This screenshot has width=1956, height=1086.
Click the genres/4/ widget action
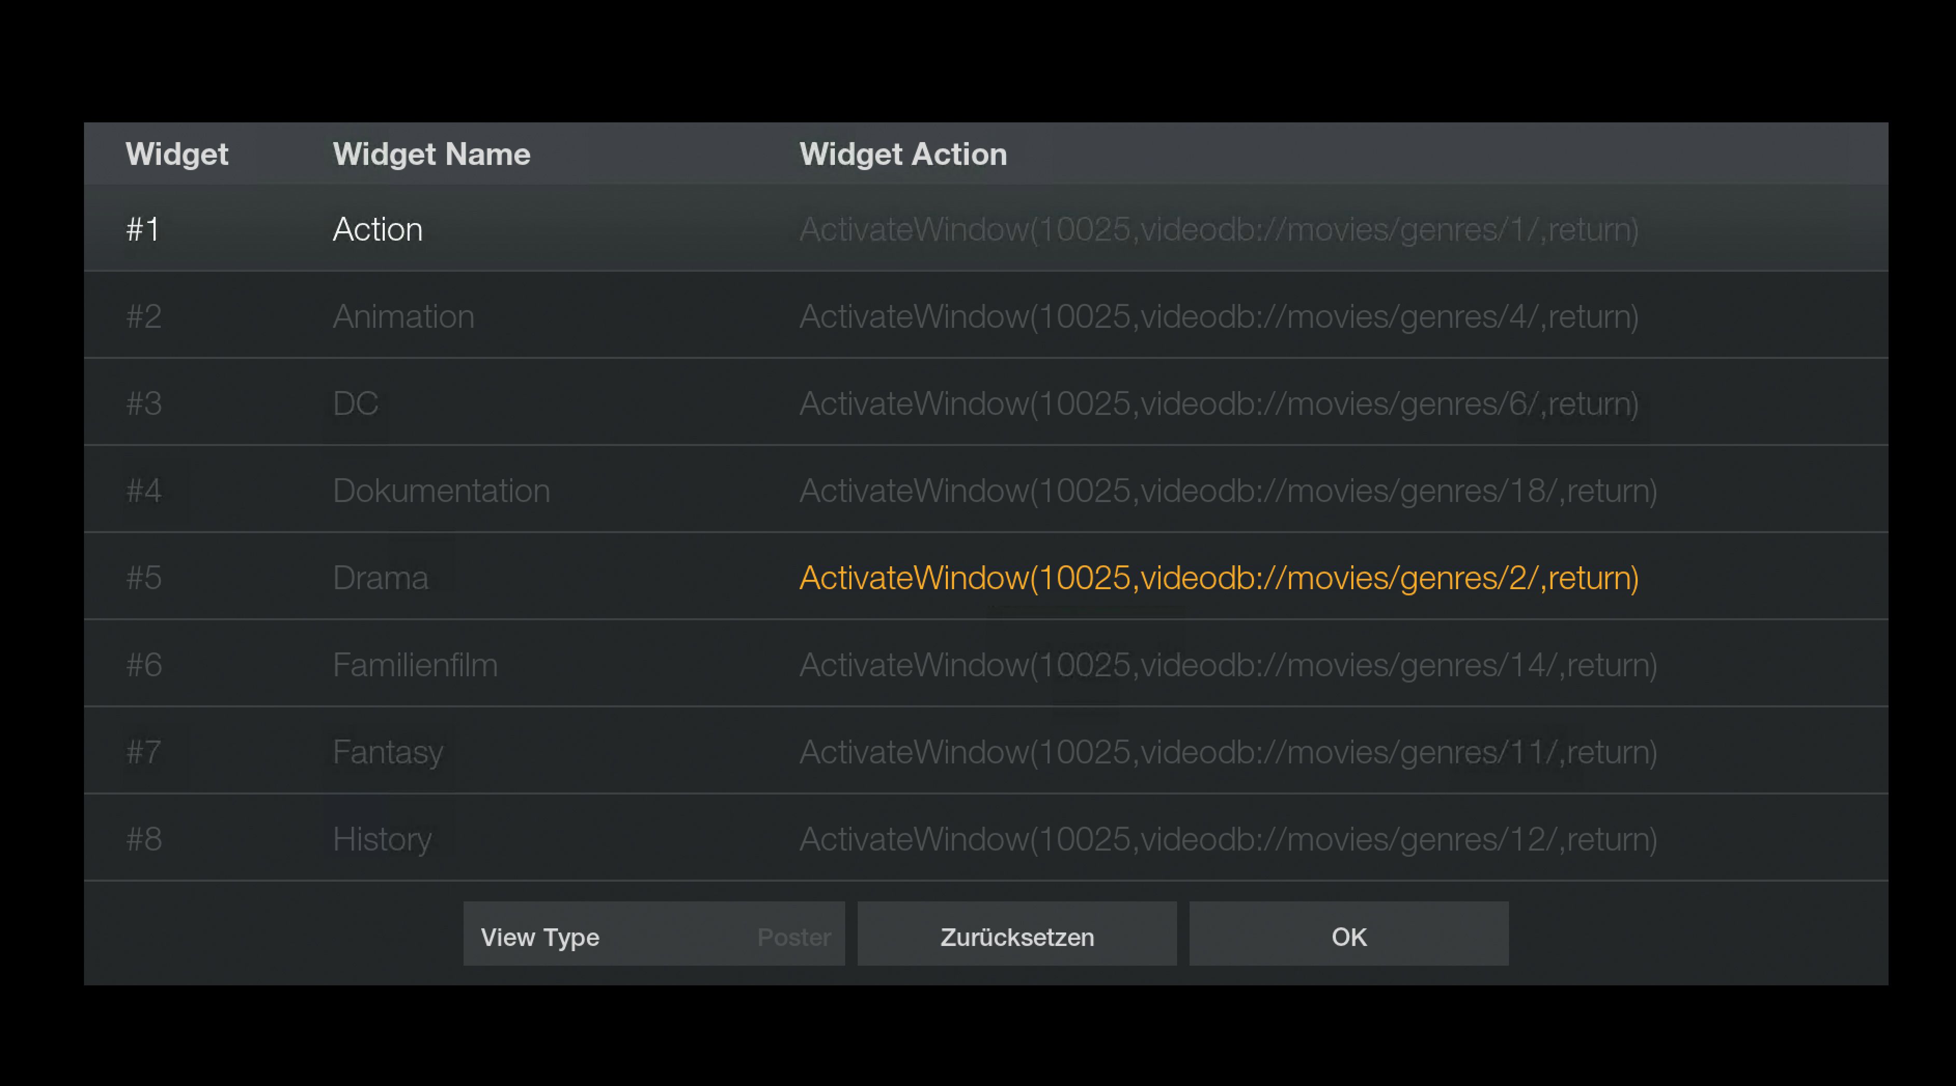(x=1219, y=317)
